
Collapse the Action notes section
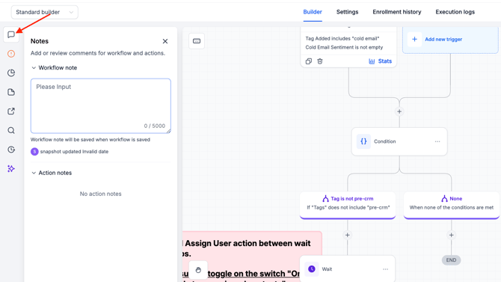click(52, 173)
